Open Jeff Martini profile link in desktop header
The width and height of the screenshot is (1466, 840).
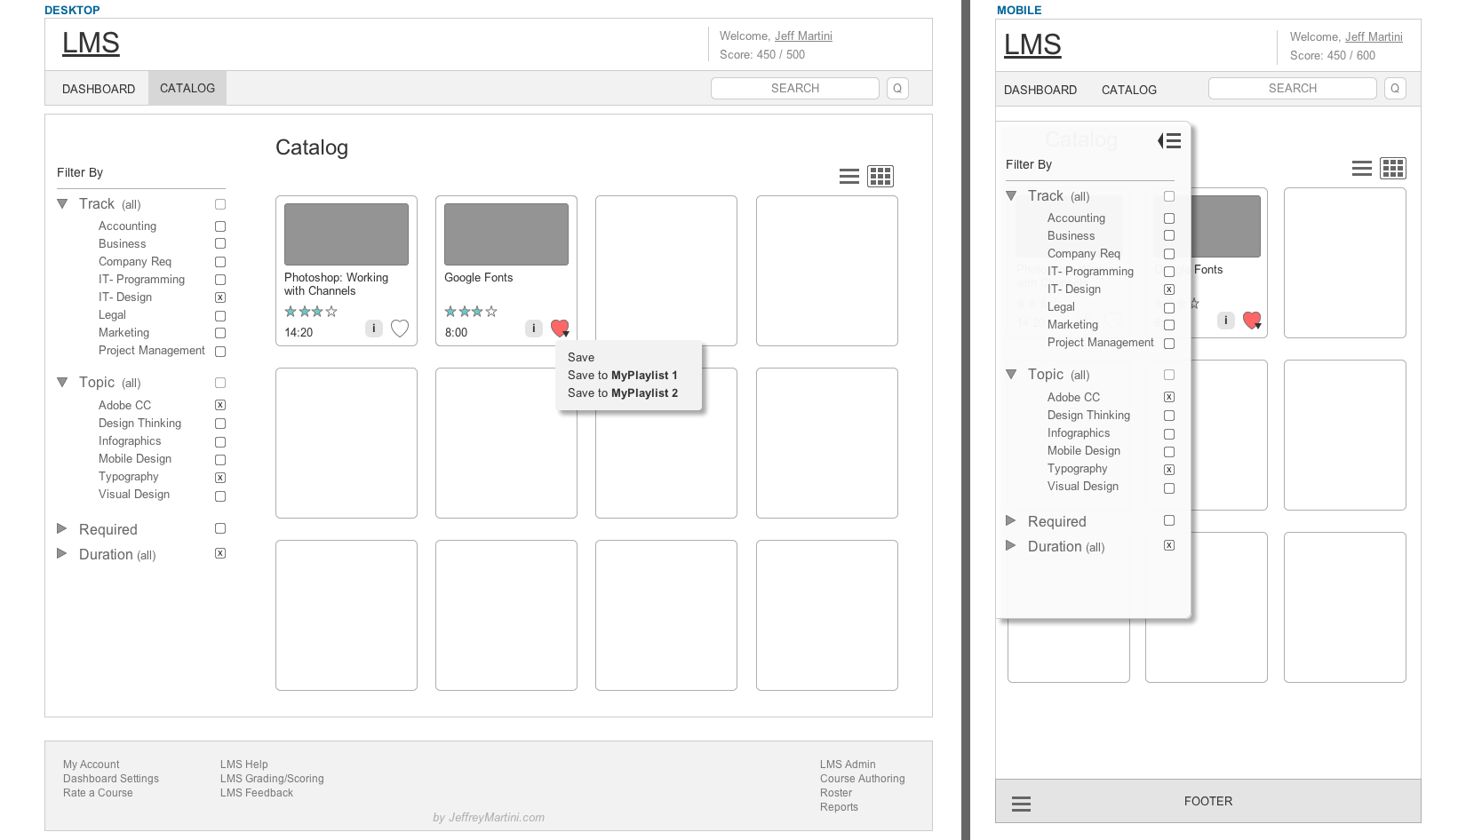[x=803, y=36]
